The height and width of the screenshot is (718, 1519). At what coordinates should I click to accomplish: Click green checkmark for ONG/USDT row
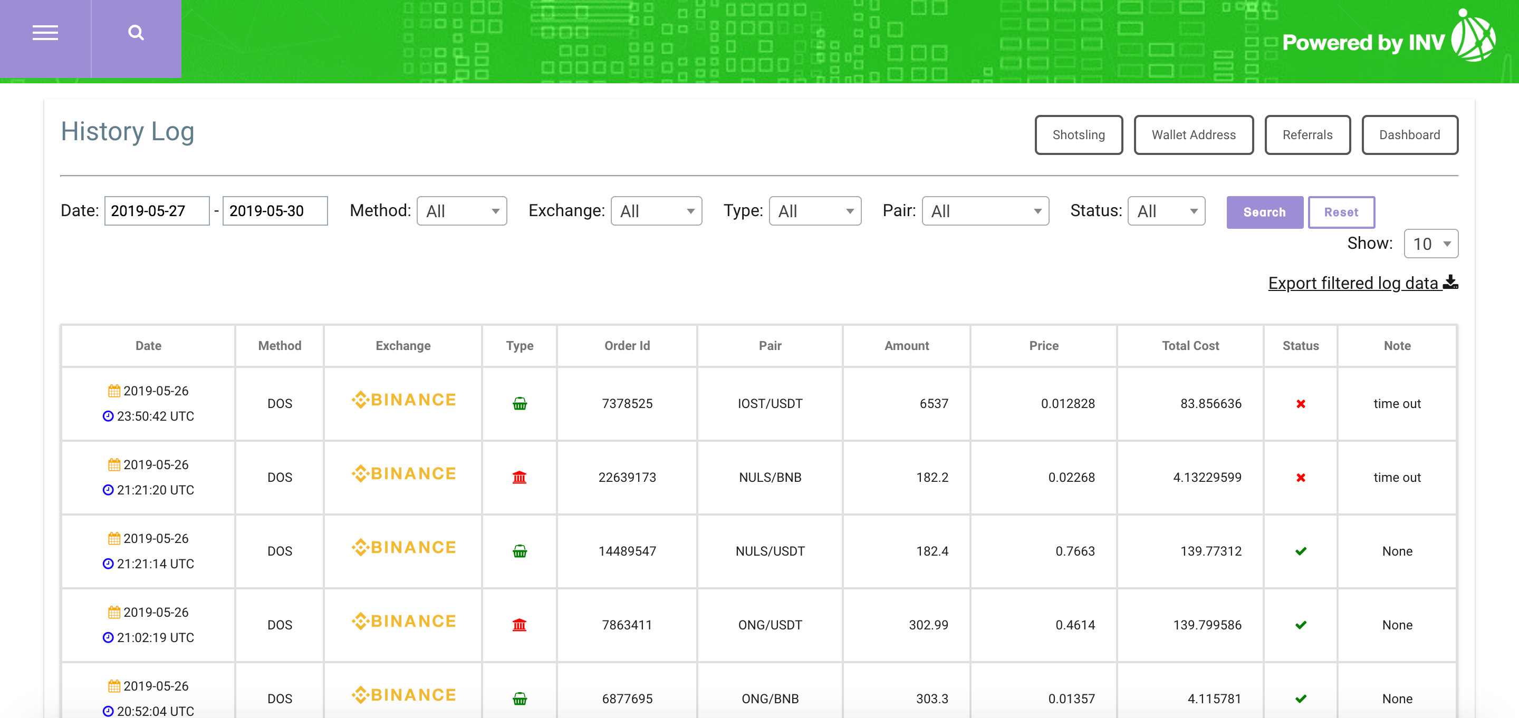(x=1301, y=625)
